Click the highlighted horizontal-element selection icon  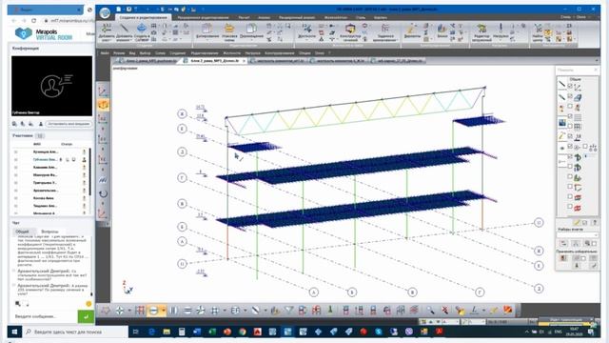click(x=153, y=310)
